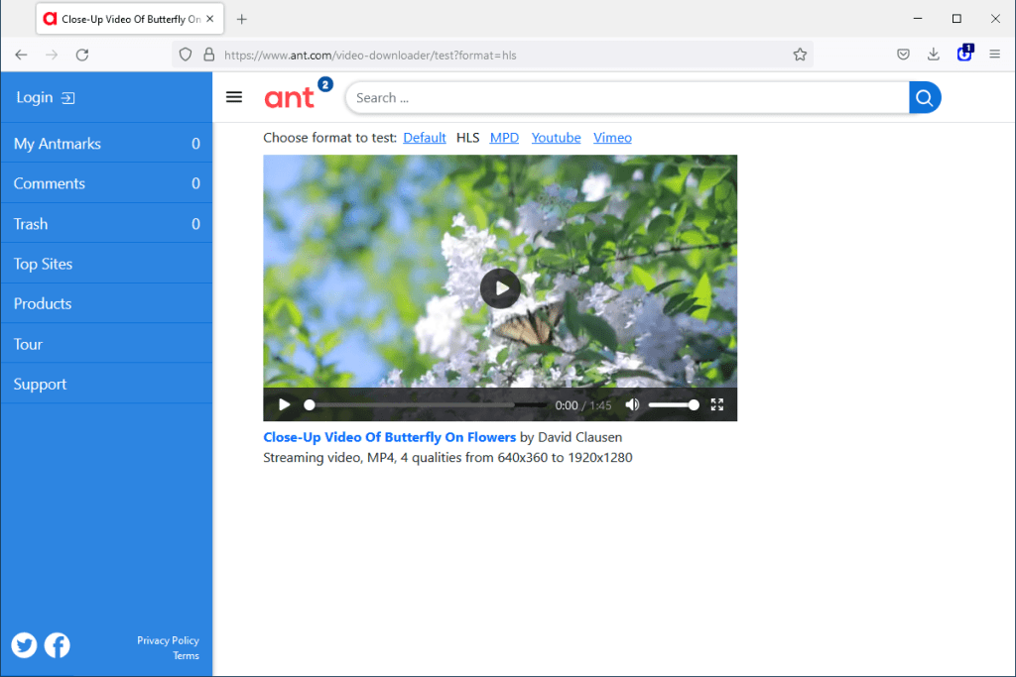Open the MPD format test link
1016x677 pixels.
tap(504, 137)
